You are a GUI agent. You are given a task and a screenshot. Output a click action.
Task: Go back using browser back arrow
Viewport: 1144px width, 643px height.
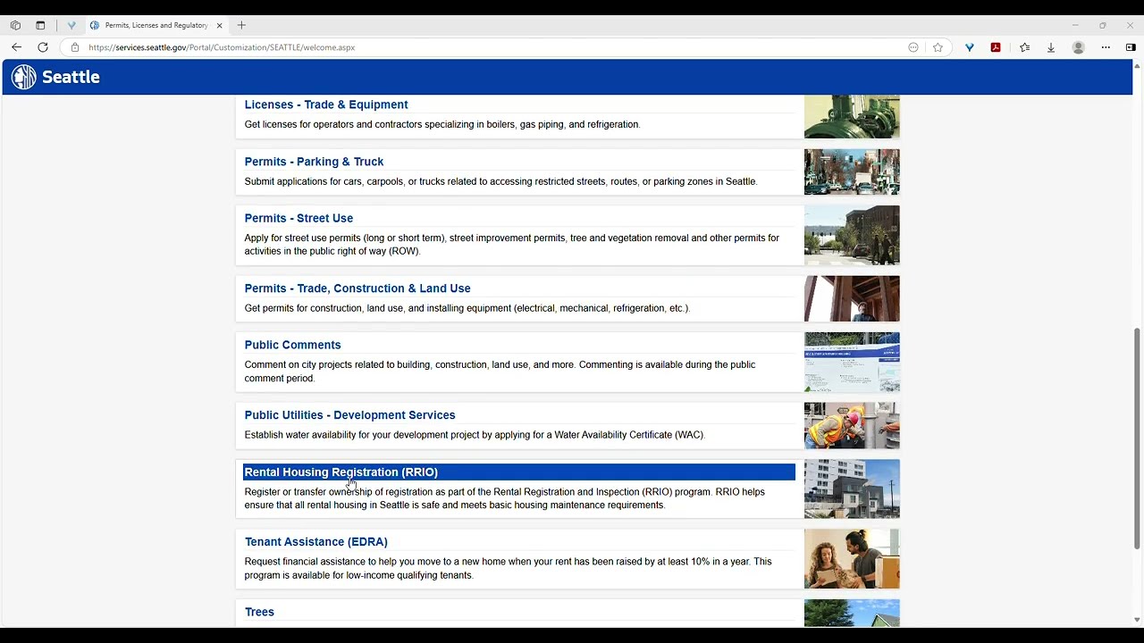pos(16,47)
